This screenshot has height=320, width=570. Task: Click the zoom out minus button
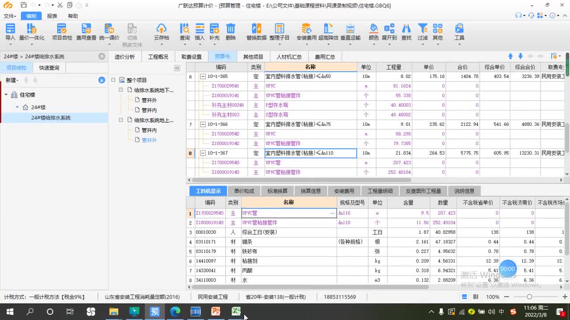click(506, 297)
